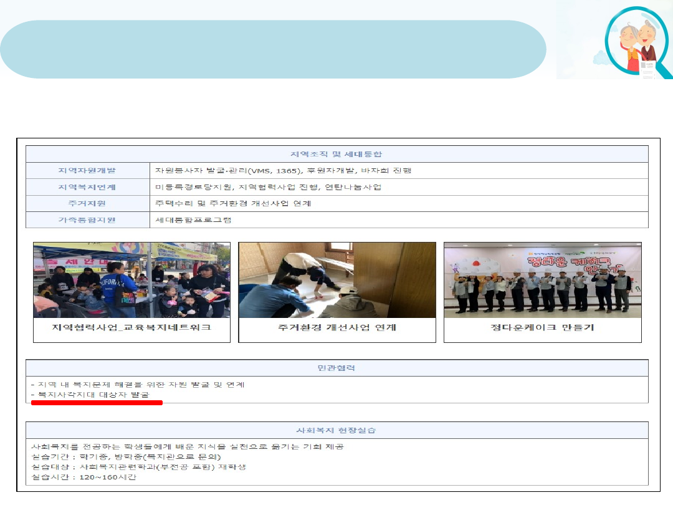Open the housing repair photo thumbnail

coord(337,280)
